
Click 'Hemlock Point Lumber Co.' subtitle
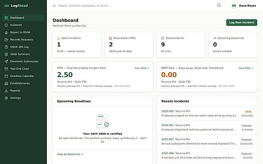coord(70,26)
